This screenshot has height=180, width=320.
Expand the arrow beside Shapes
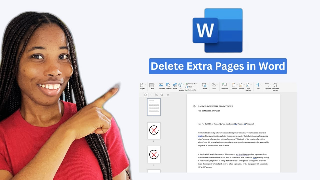(171, 85)
